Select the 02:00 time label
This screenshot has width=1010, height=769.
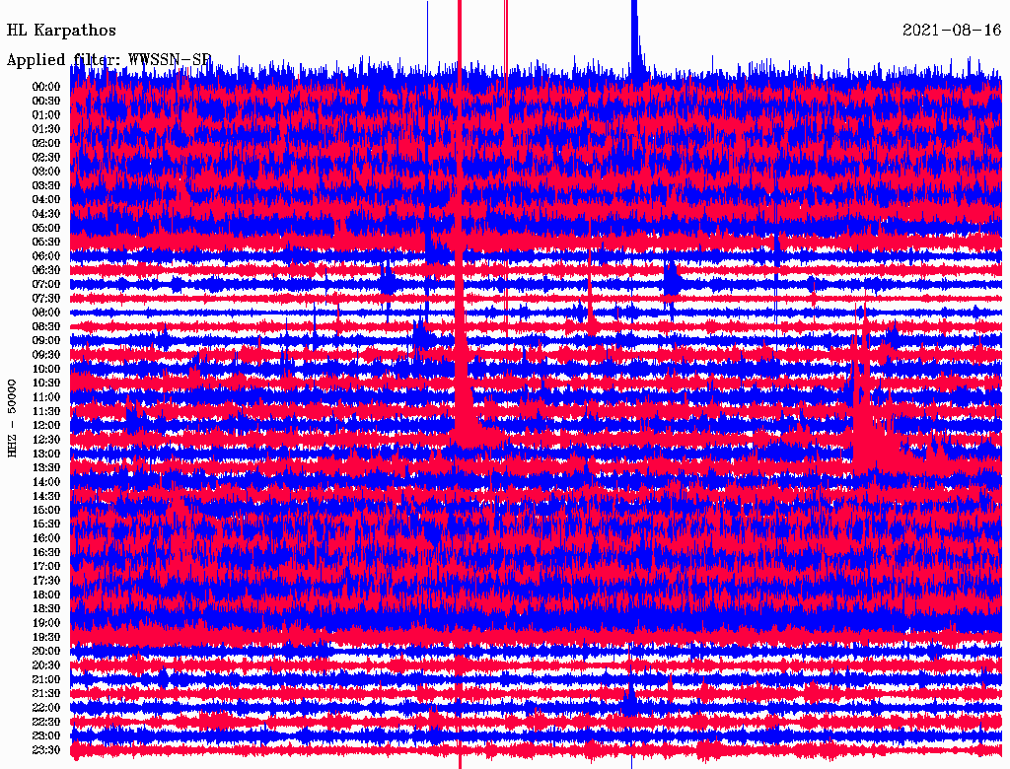pyautogui.click(x=46, y=144)
